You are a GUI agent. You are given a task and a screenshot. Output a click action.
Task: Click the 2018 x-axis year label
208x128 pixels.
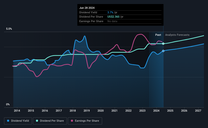pos(73,111)
